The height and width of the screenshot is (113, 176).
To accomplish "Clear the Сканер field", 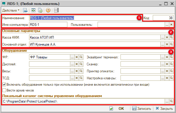I will coord(167,64).
